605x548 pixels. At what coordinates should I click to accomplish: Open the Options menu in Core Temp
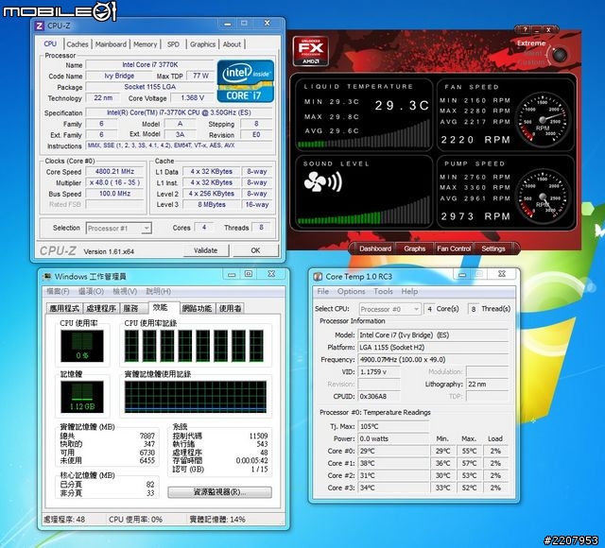click(351, 292)
